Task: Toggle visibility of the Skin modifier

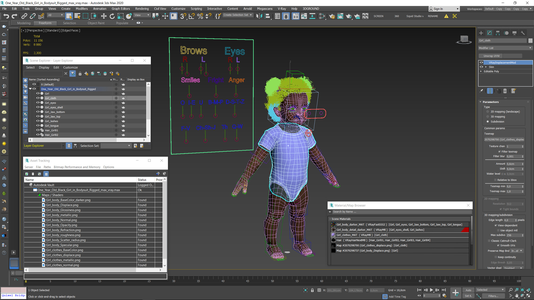Action: point(481,67)
